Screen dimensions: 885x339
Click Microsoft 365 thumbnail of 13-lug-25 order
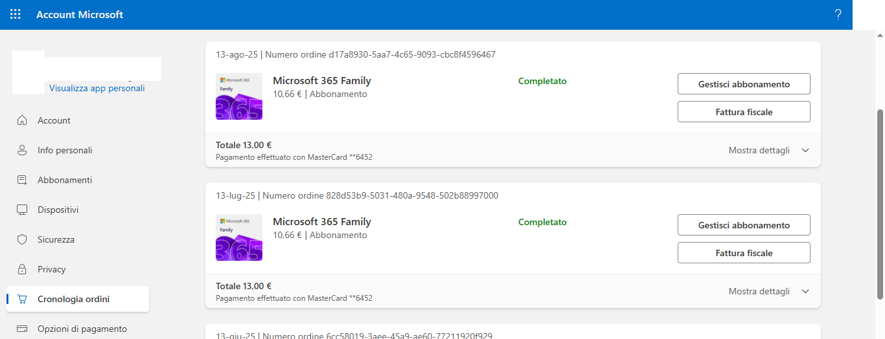click(239, 237)
